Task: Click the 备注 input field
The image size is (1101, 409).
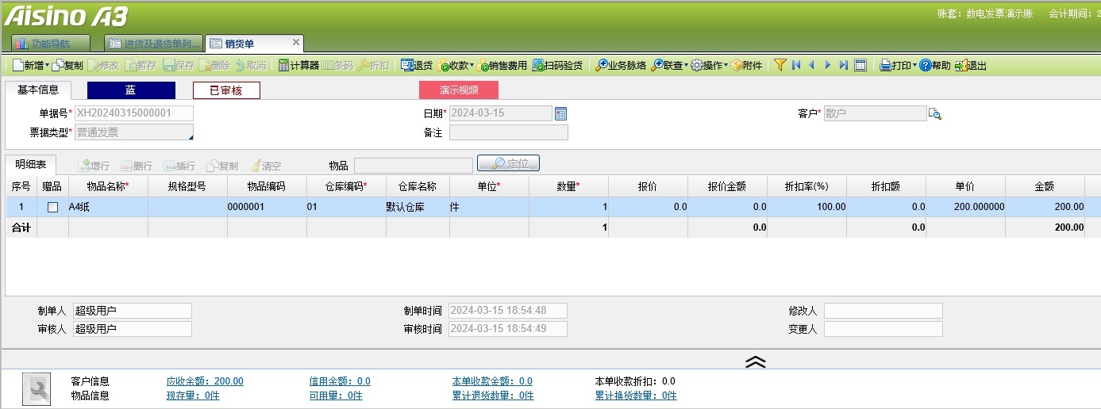Action: 509,132
